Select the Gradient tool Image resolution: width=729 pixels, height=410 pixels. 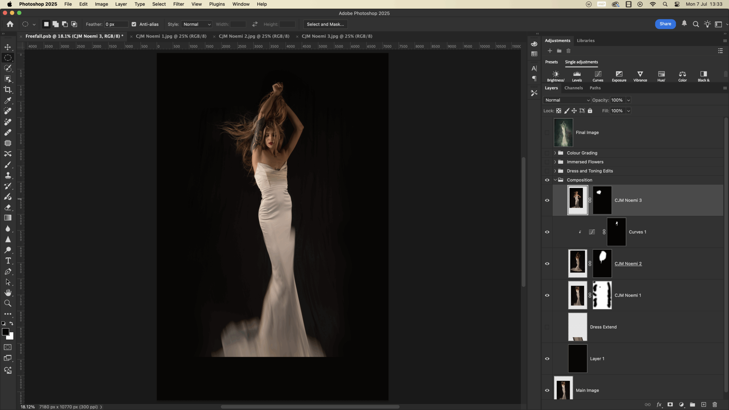point(8,218)
